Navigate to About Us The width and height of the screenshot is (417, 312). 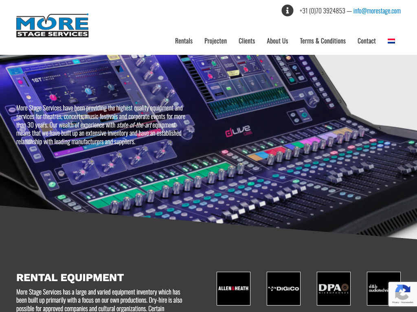[277, 41]
